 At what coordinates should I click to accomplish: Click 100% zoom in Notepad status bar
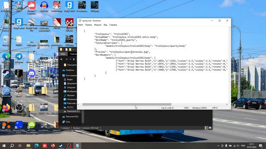point(186,108)
